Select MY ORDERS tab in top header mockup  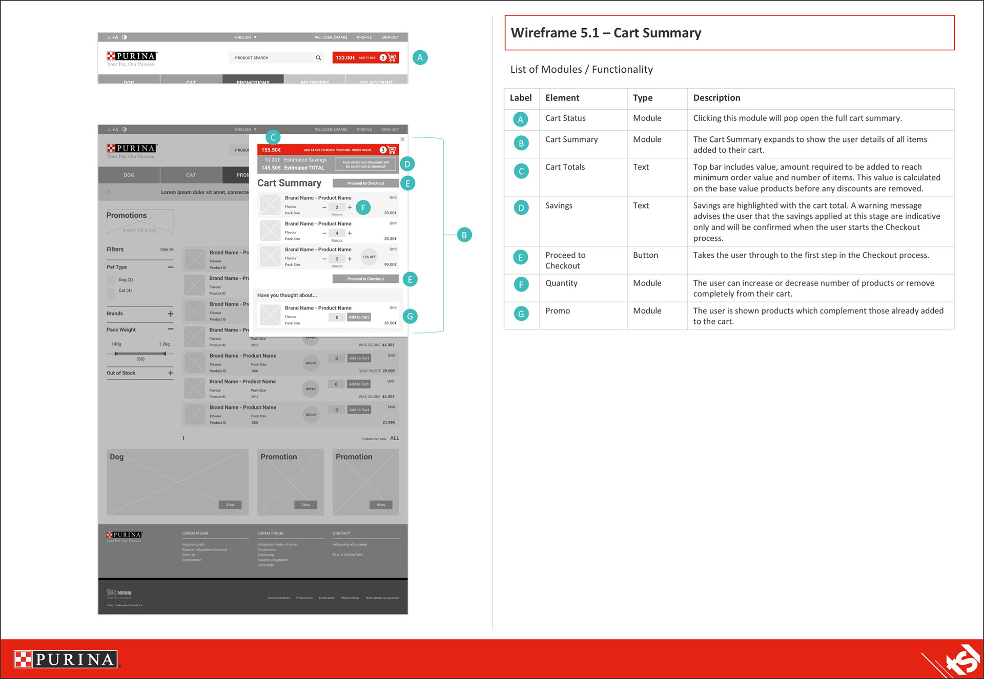click(x=315, y=79)
